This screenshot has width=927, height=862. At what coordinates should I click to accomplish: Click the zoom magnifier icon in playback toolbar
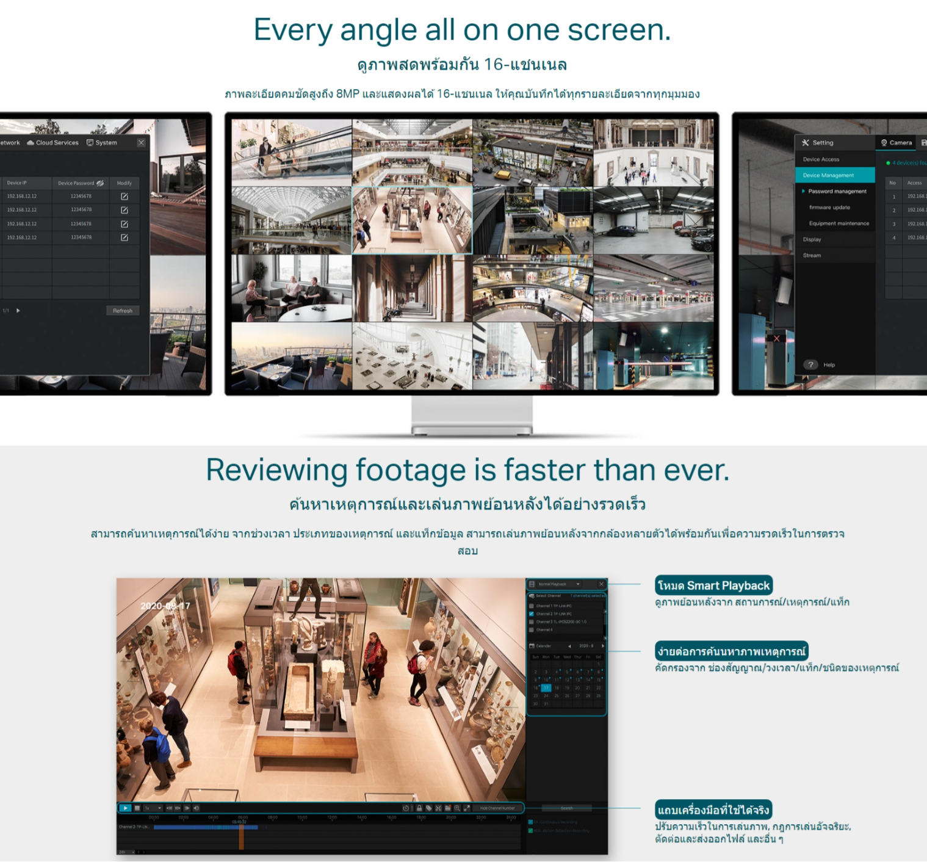tap(457, 808)
